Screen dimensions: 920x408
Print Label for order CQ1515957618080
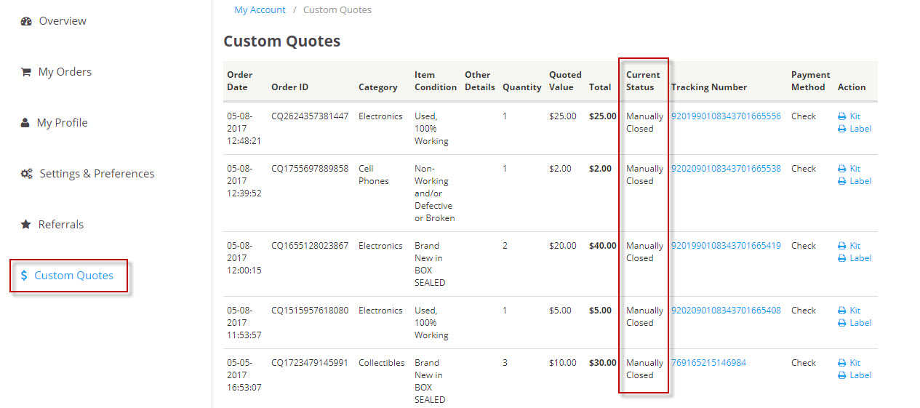click(860, 323)
